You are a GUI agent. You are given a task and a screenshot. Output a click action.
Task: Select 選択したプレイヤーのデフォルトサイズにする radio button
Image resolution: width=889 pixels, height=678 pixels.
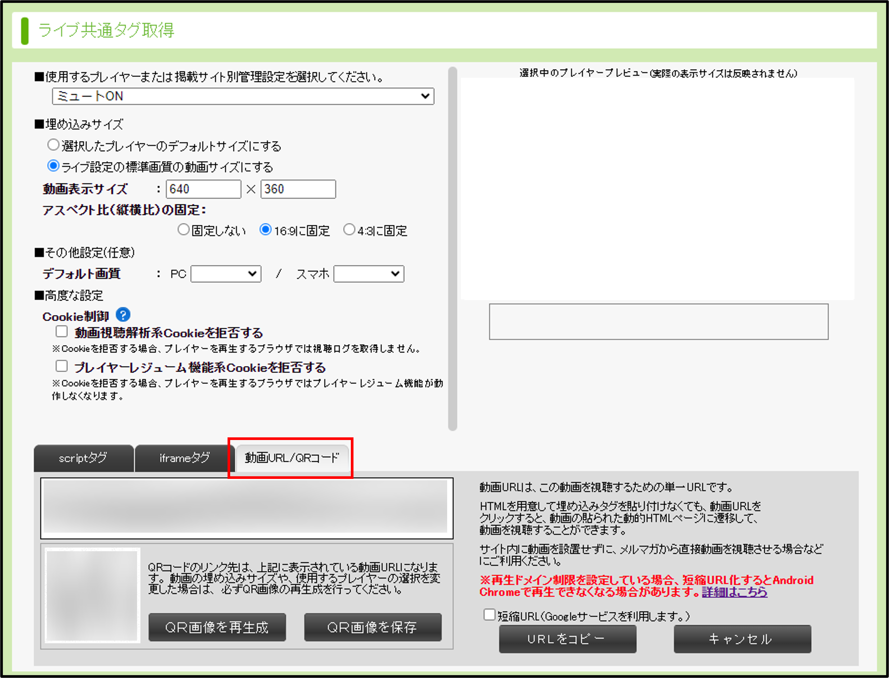pos(53,145)
